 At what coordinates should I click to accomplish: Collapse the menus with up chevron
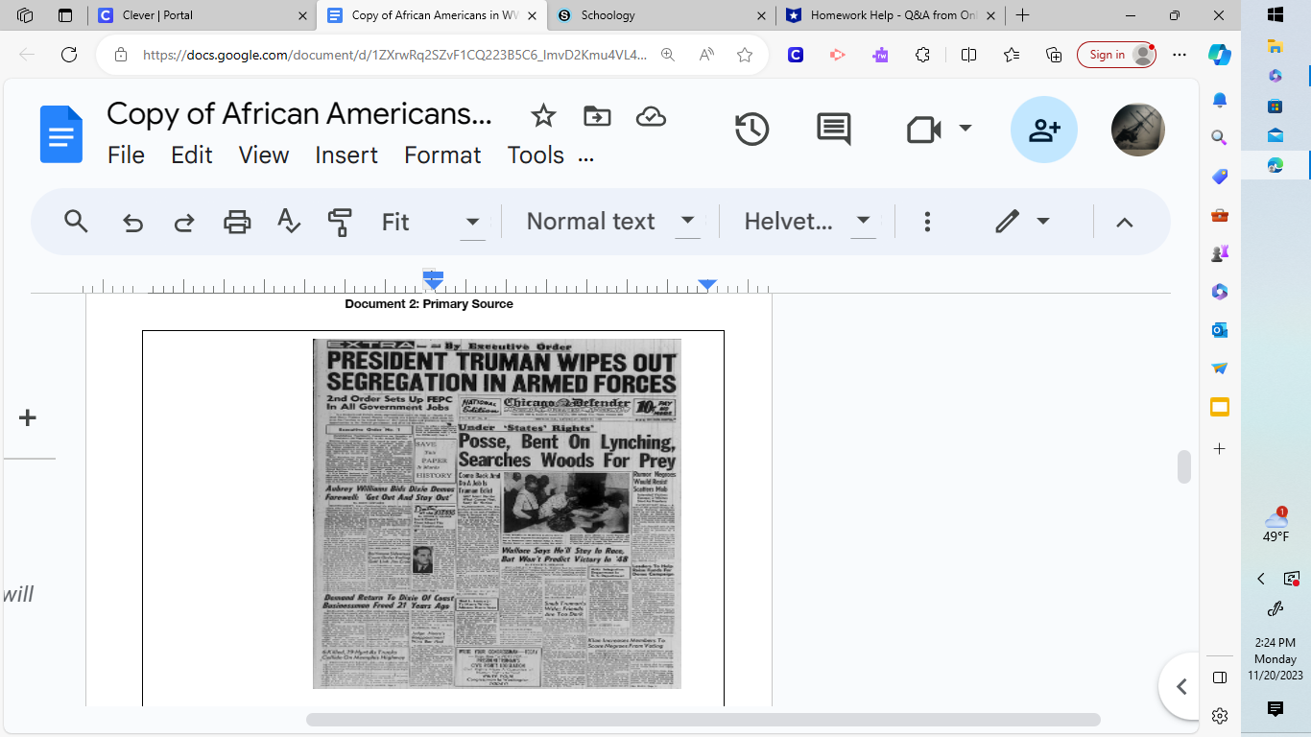click(1125, 223)
